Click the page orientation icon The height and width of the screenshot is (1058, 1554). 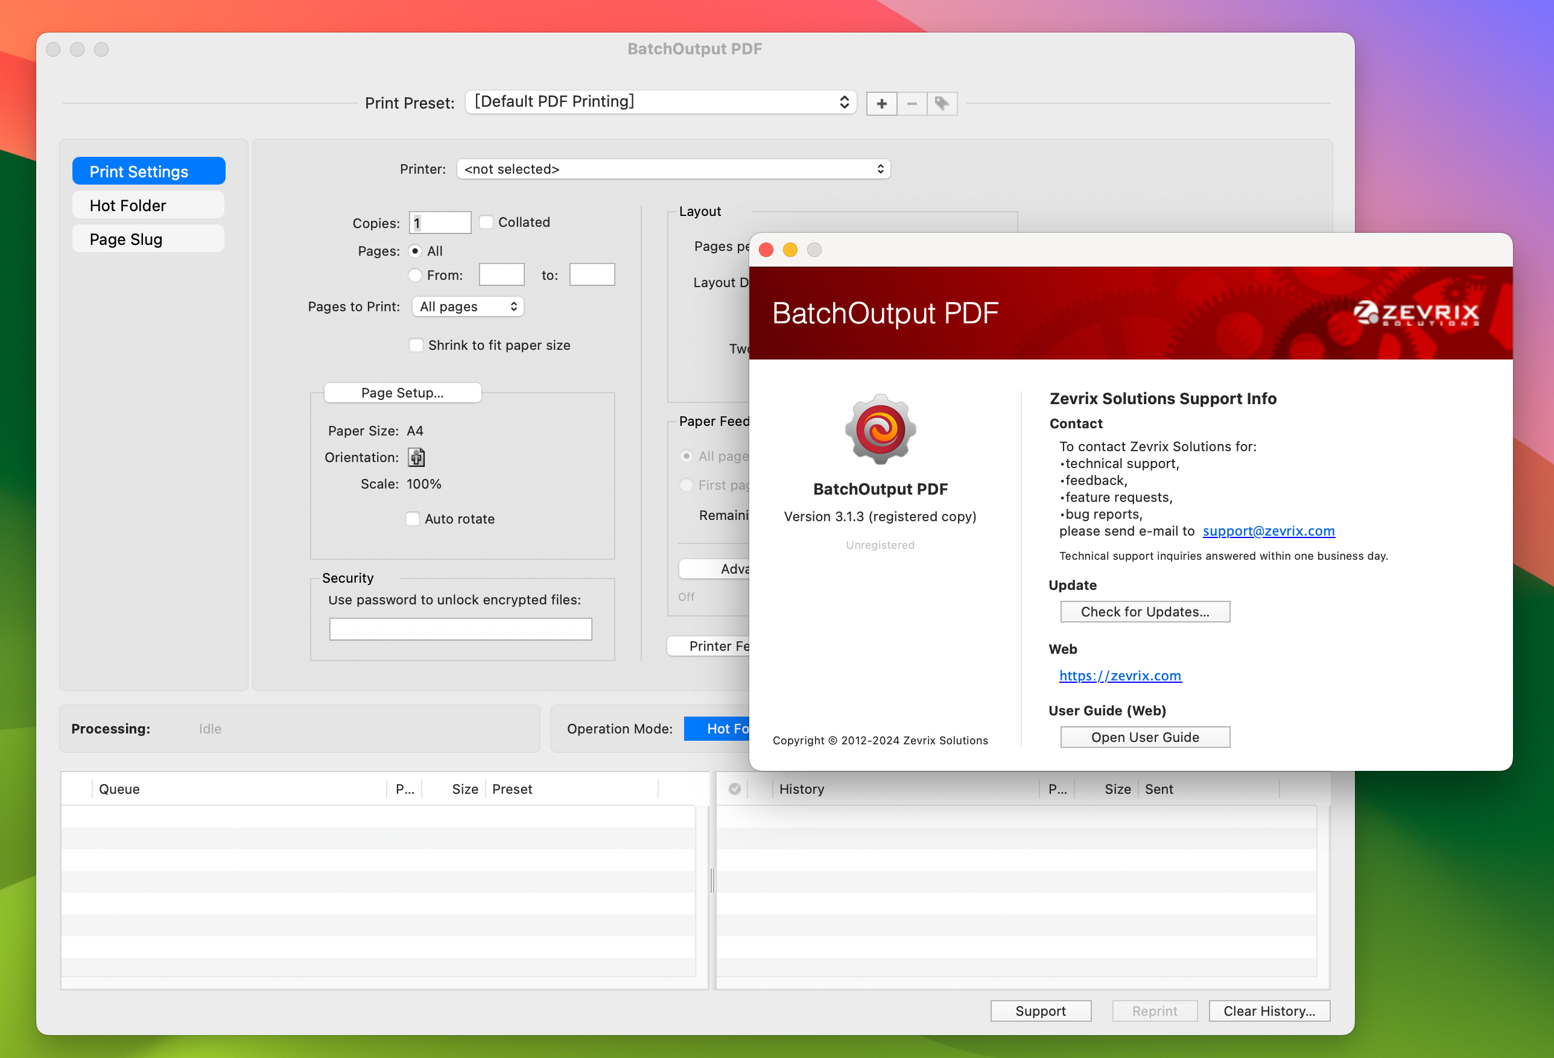pyautogui.click(x=416, y=457)
